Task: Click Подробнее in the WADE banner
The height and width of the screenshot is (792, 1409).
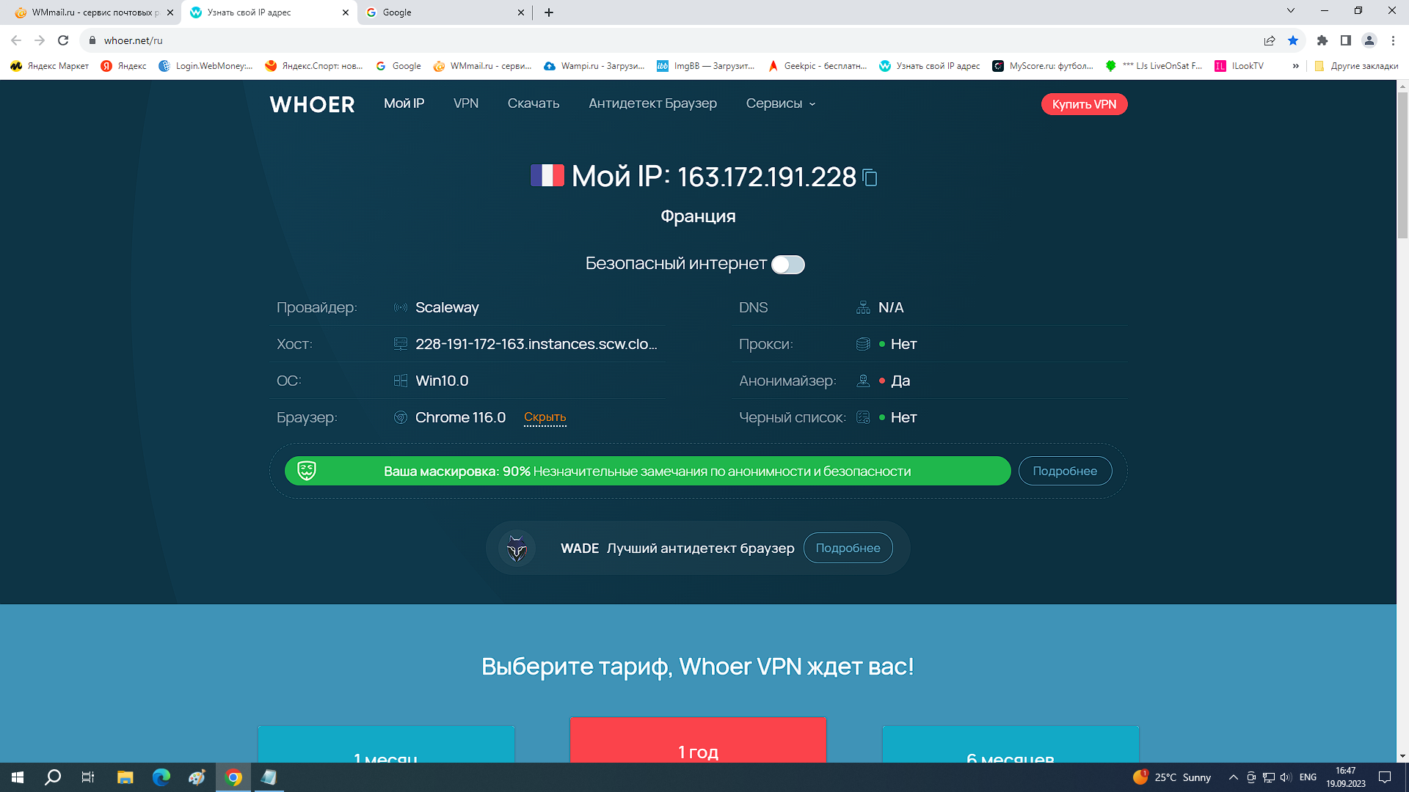Action: click(848, 548)
